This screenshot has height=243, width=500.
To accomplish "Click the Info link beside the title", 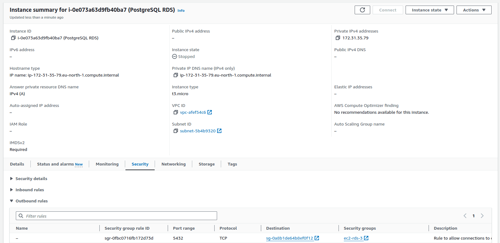I will 181,11.
